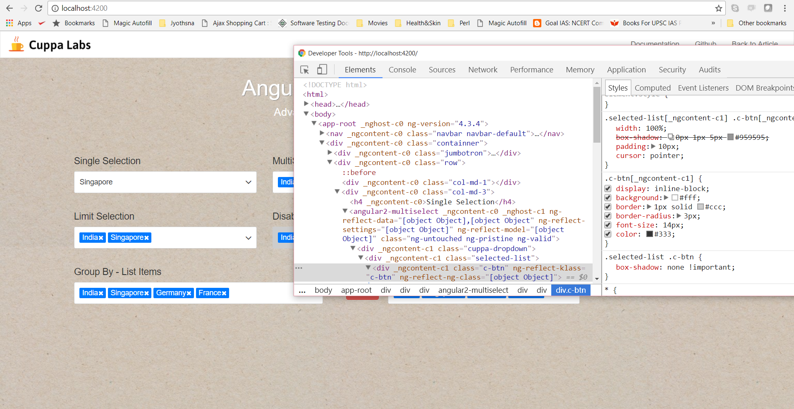The width and height of the screenshot is (794, 409).
Task: Reload the localhost:4200 page
Action: click(38, 8)
